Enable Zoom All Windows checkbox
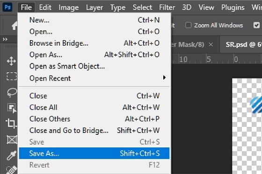Viewport: 262px width, 174px height. 188,25
